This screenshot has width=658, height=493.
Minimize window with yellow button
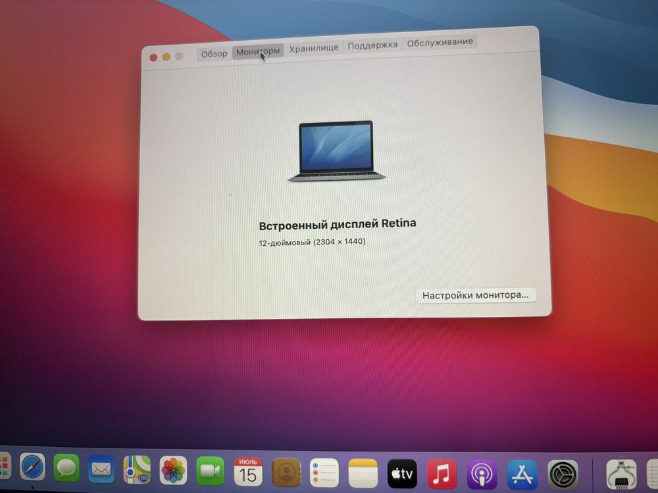click(x=166, y=57)
